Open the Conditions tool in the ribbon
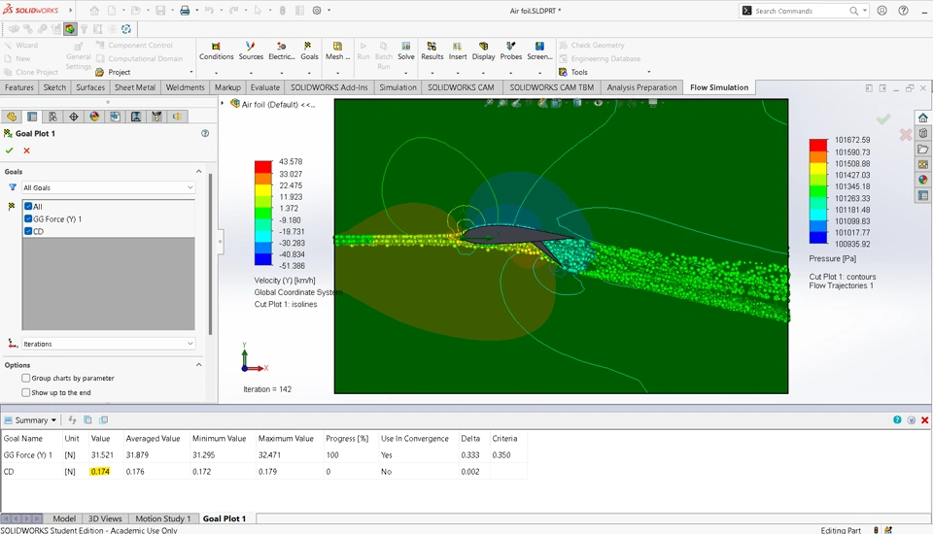933x534 pixels. 216,50
